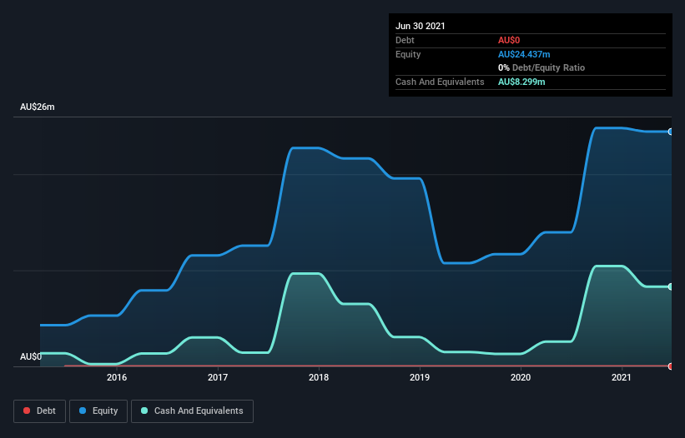Click the 2018 x-axis label
Image resolution: width=685 pixels, height=438 pixels.
tap(319, 377)
